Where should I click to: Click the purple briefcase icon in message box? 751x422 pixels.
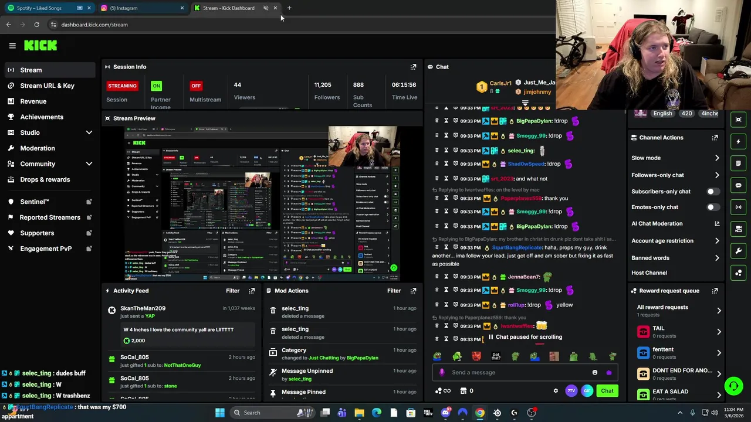[609, 372]
